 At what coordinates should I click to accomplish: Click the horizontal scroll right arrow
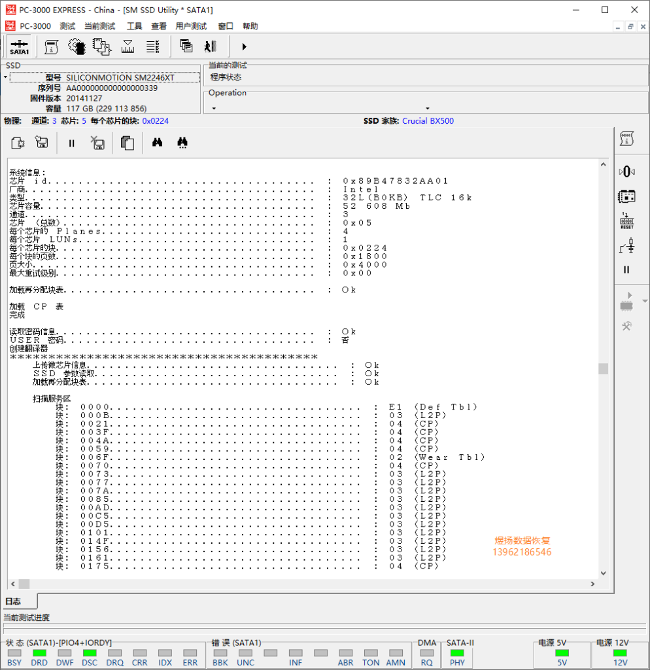[x=592, y=584]
